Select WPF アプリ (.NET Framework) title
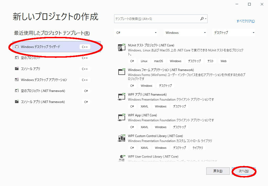The image size is (268, 186). 147,95
